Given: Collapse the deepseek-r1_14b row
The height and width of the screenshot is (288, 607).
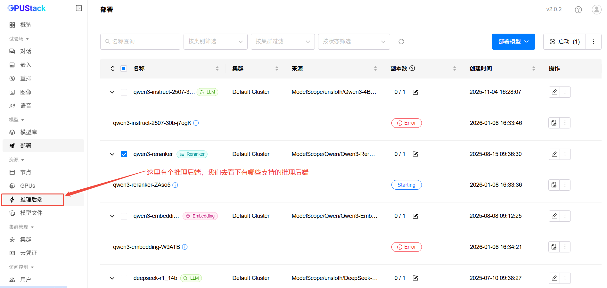Looking at the screenshot, I should tap(112, 278).
